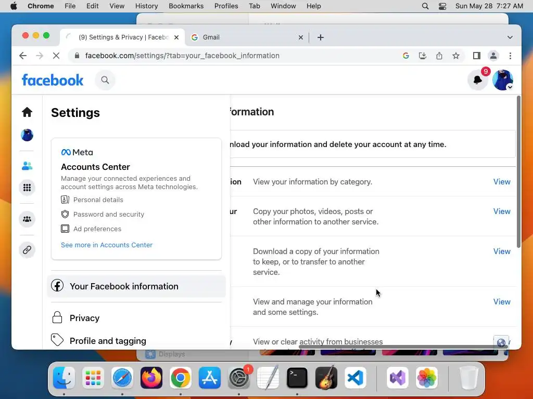Open the Chrome profile button
Image resolution: width=533 pixels, height=399 pixels.
click(493, 56)
